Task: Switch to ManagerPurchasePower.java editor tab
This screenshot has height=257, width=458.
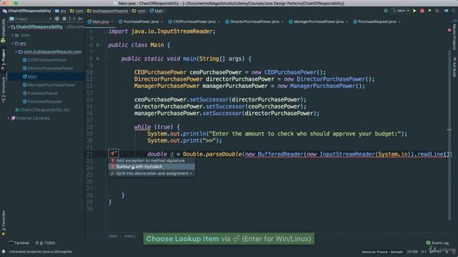Action: point(318,21)
